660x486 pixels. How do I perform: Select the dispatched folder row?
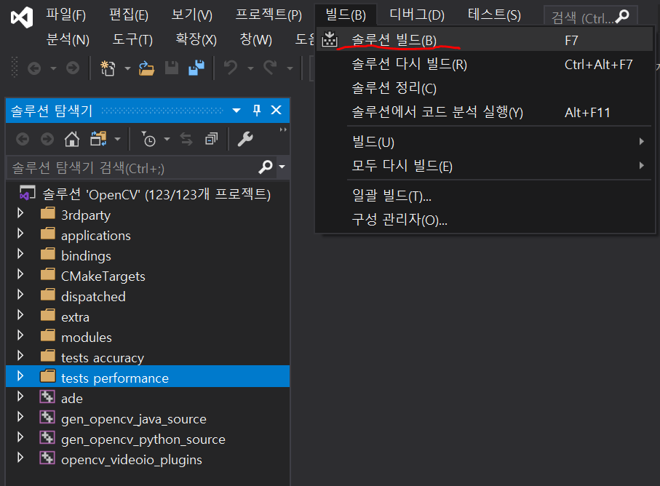coord(148,296)
